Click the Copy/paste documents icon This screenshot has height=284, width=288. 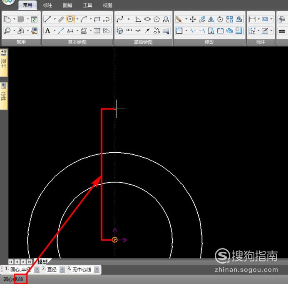coord(7,19)
